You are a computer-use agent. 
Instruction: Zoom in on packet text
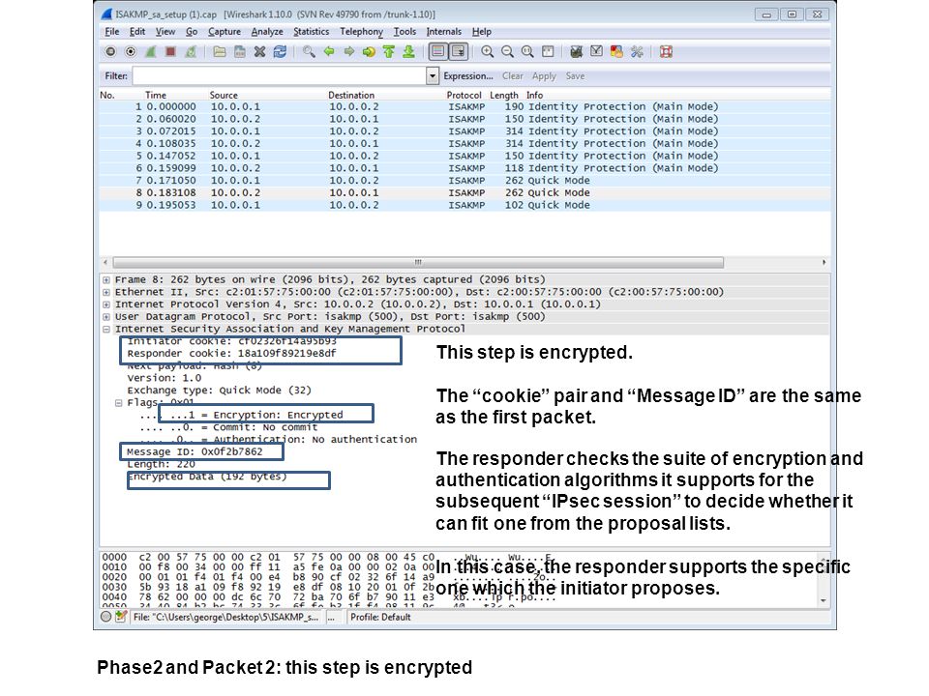pyautogui.click(x=487, y=52)
